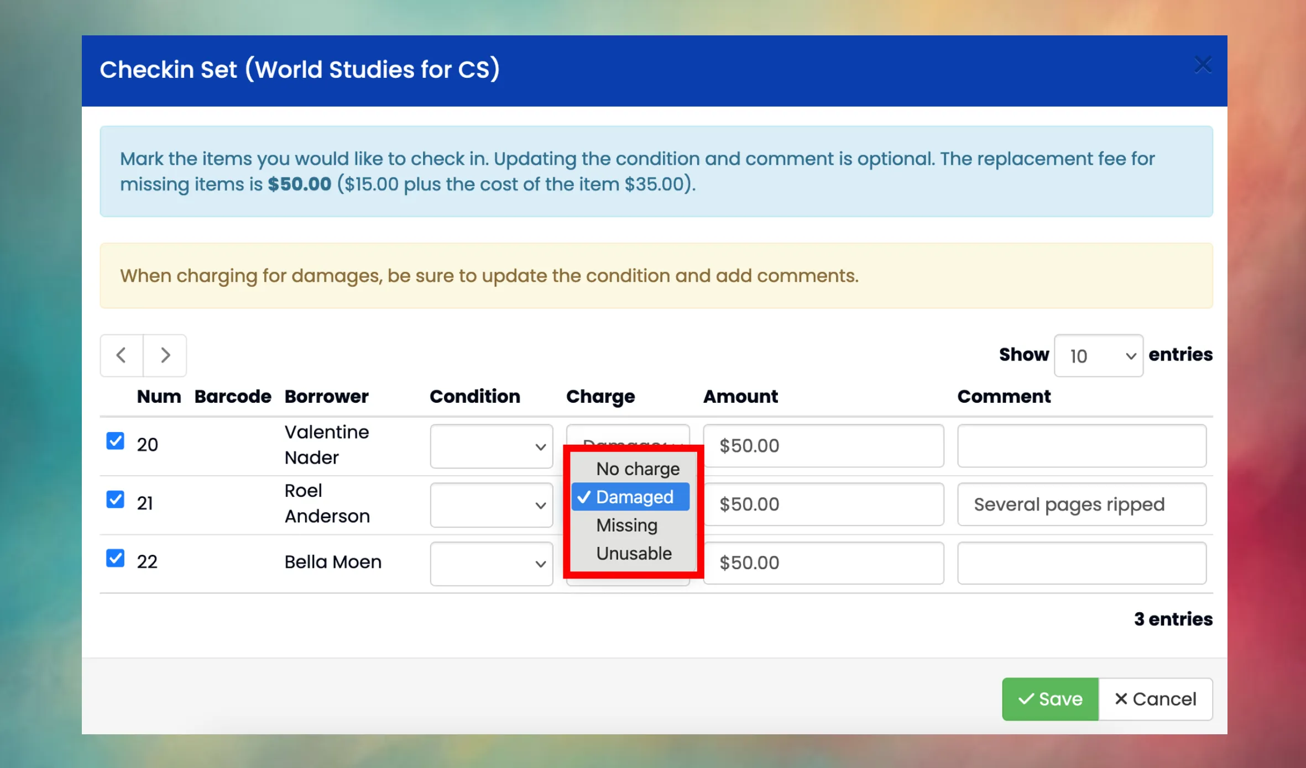This screenshot has width=1306, height=768.
Task: Click the X icon on Cancel button
Action: point(1120,699)
